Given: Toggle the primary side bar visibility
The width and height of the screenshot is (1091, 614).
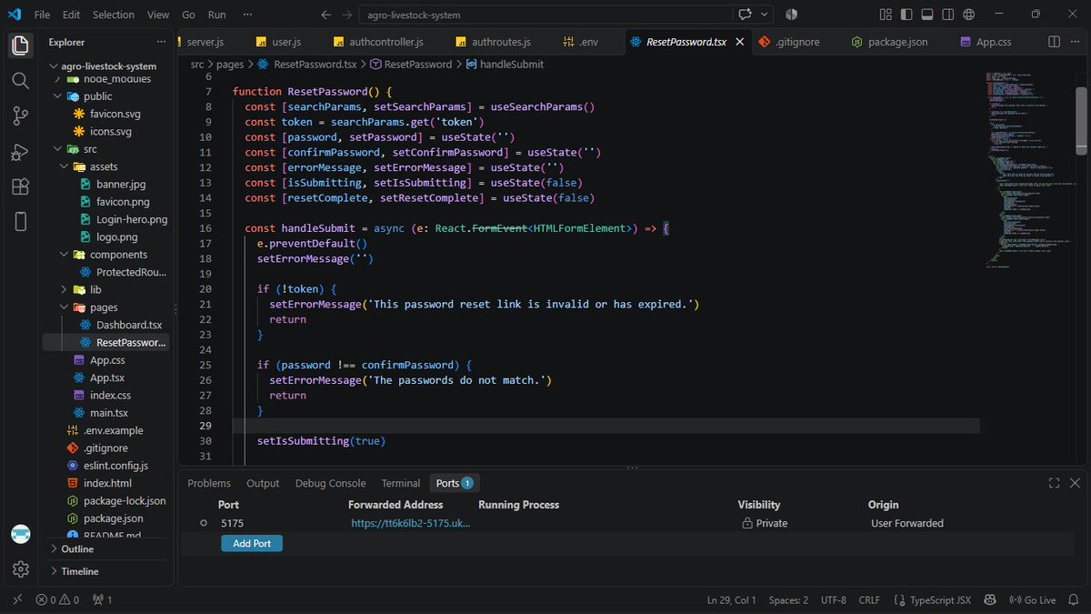Looking at the screenshot, I should tap(906, 15).
